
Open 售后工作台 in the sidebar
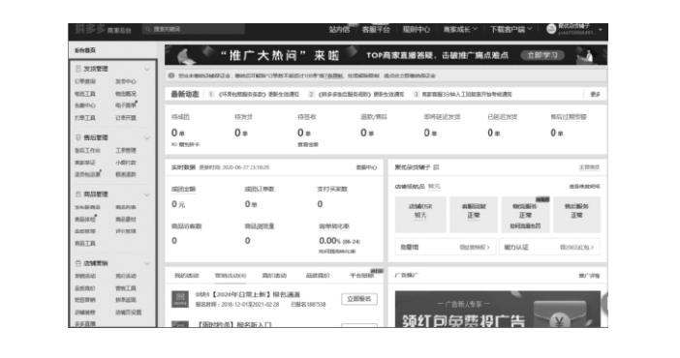tap(87, 150)
